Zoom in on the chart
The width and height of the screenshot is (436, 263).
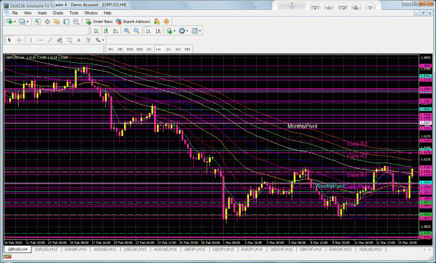127,31
